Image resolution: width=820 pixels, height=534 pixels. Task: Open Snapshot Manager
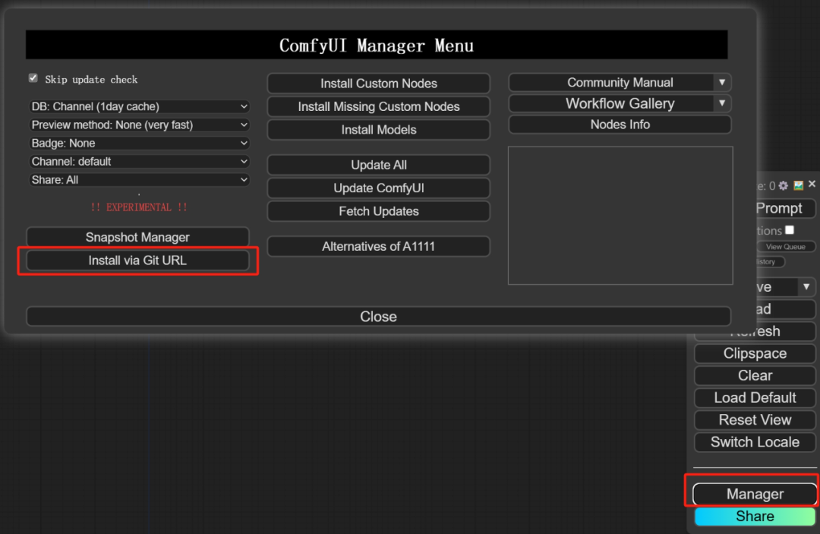pos(137,237)
